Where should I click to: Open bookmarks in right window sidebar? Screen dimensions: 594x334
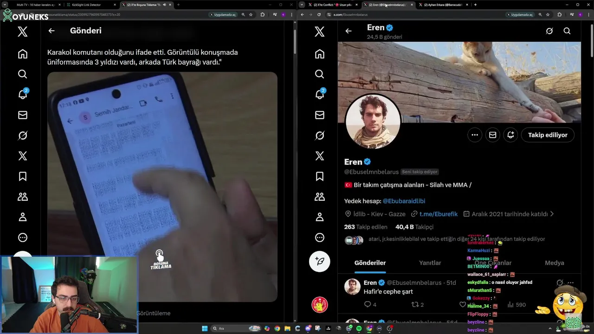pyautogui.click(x=319, y=176)
